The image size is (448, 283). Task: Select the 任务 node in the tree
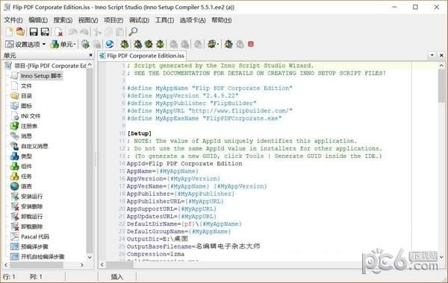(x=26, y=177)
